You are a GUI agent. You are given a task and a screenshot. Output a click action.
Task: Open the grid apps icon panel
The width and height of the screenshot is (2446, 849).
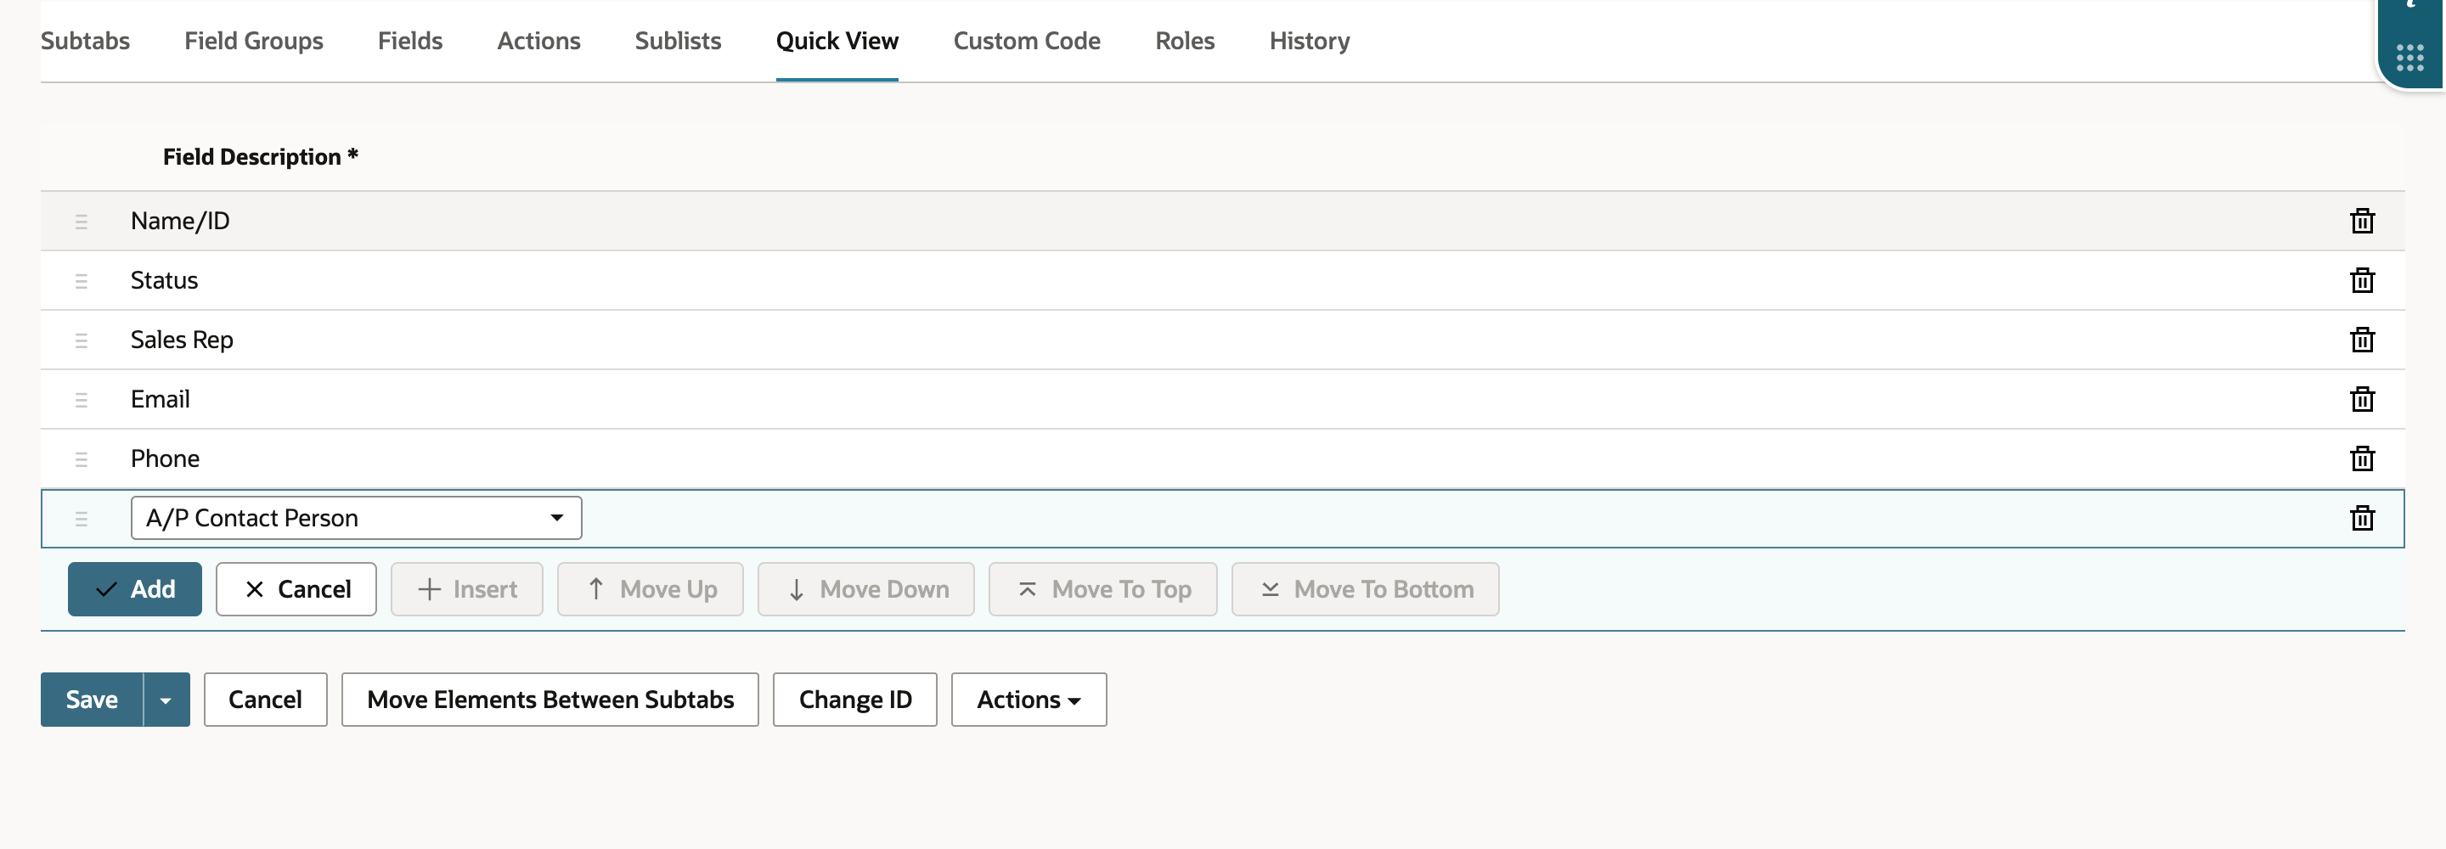point(2409,58)
